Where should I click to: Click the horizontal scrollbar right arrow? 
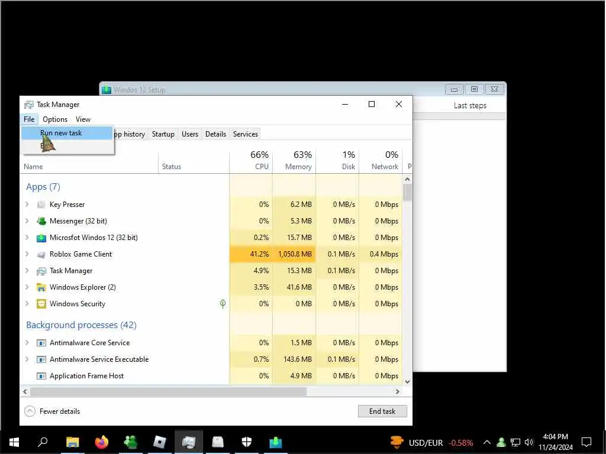click(x=397, y=391)
